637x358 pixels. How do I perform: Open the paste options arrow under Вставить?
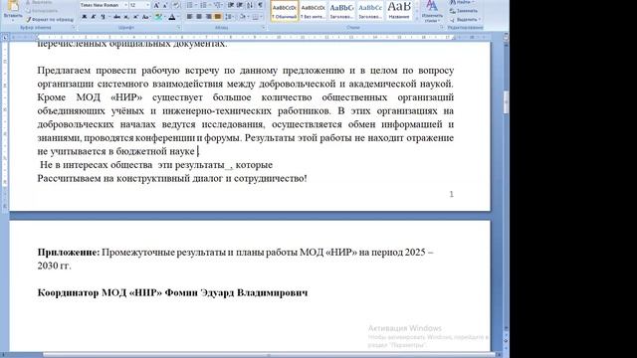13,19
